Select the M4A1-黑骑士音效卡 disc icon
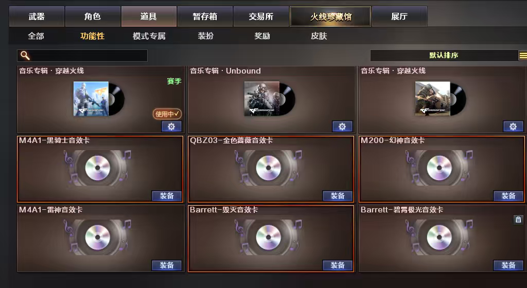The image size is (527, 288). click(97, 168)
